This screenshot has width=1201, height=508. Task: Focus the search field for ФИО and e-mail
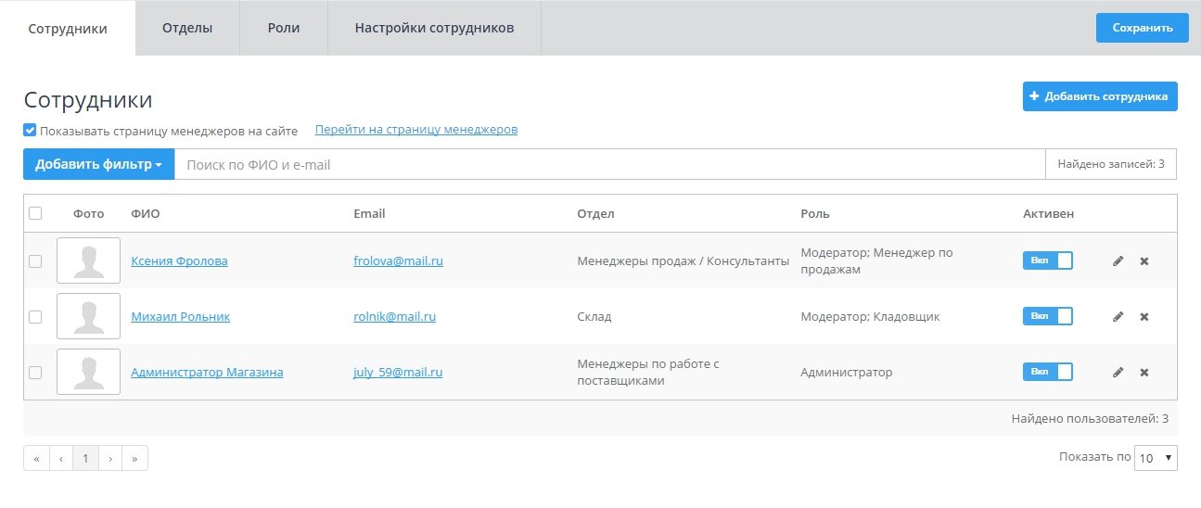pos(610,165)
